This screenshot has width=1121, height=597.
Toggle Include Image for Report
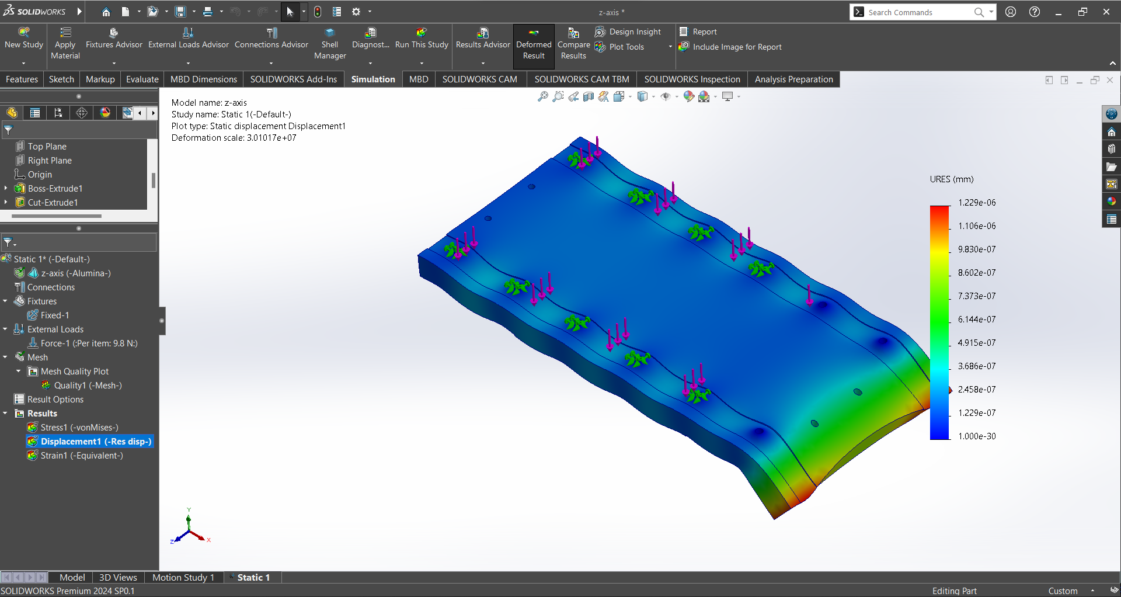tap(730, 47)
